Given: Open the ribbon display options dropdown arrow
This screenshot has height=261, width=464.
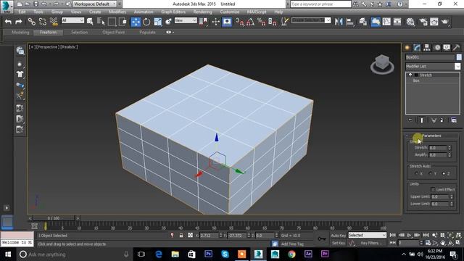Looking at the screenshot, I should (x=173, y=32).
